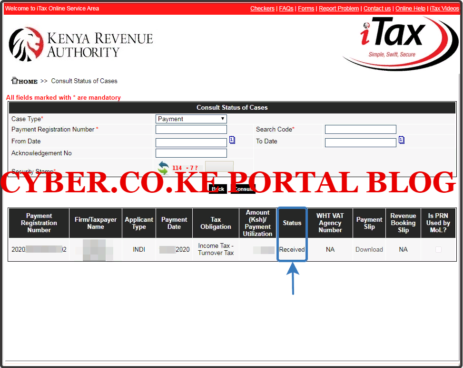Focus the To Date input field
The image size is (463, 368).
point(361,142)
